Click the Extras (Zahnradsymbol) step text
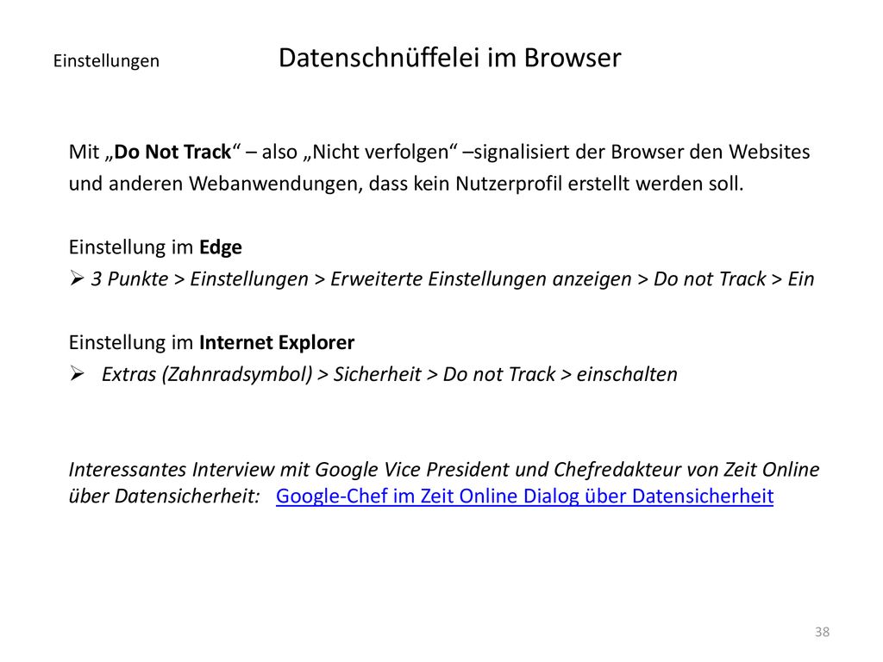Image resolution: width=883 pixels, height=662 pixels. tap(207, 374)
